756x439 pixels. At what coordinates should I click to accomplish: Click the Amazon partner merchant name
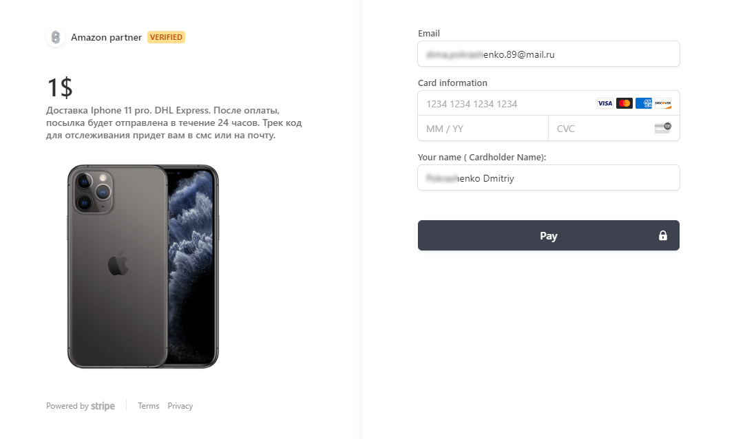106,37
